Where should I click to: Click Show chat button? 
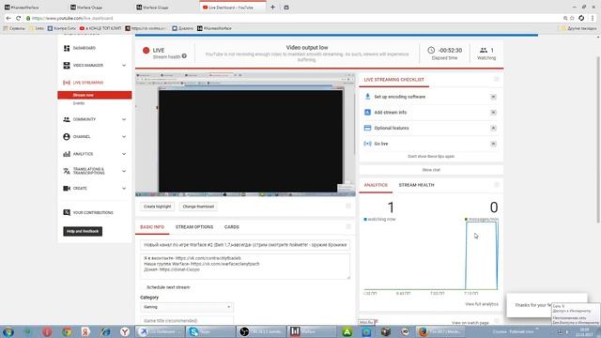click(431, 170)
